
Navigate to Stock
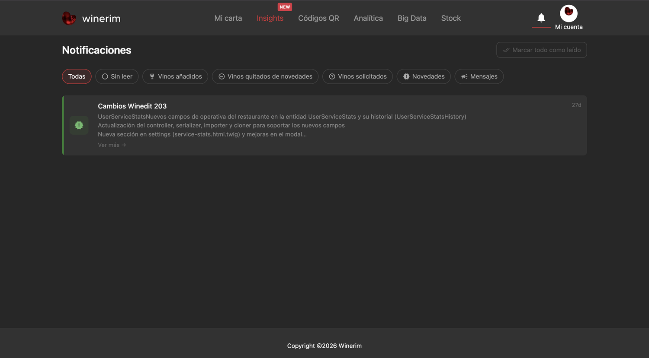click(451, 18)
